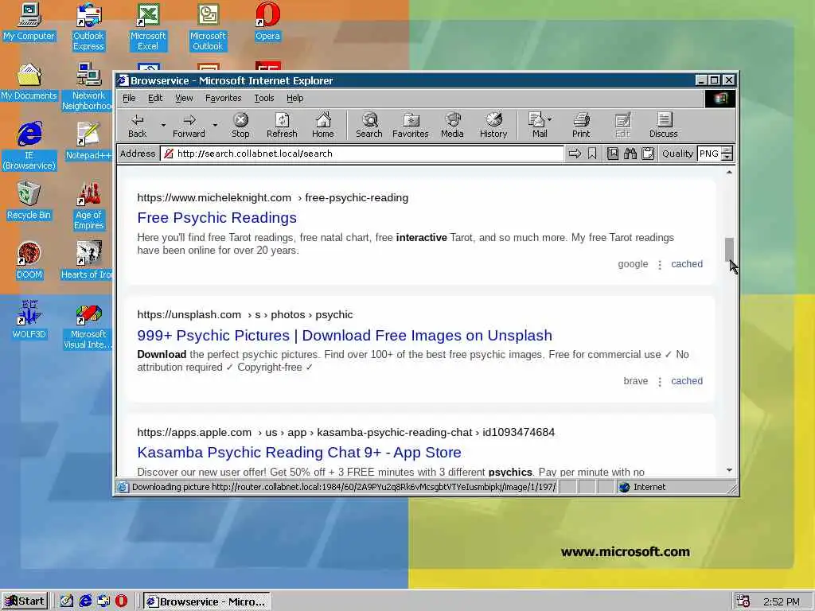815x611 pixels.
Task: Print the page with the Print button
Action: click(581, 126)
